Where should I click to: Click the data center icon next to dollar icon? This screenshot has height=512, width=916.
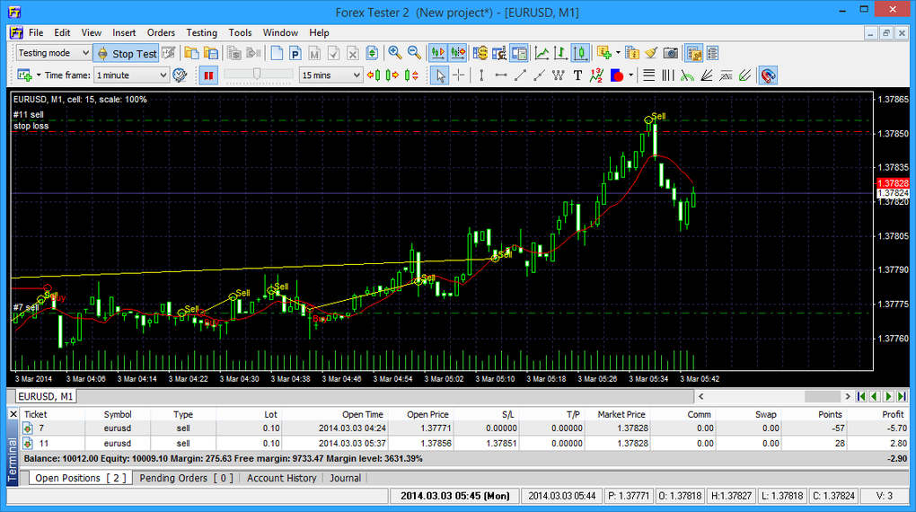(x=499, y=53)
